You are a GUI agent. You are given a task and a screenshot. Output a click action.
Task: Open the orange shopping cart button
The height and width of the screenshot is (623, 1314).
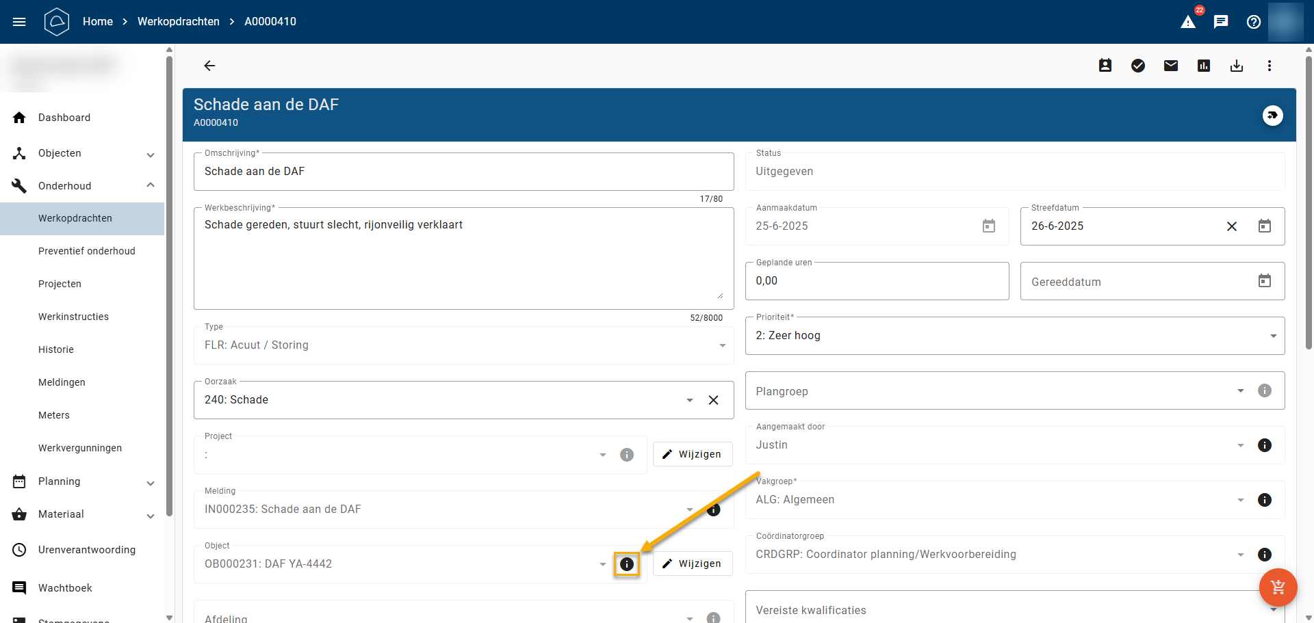pos(1278,587)
